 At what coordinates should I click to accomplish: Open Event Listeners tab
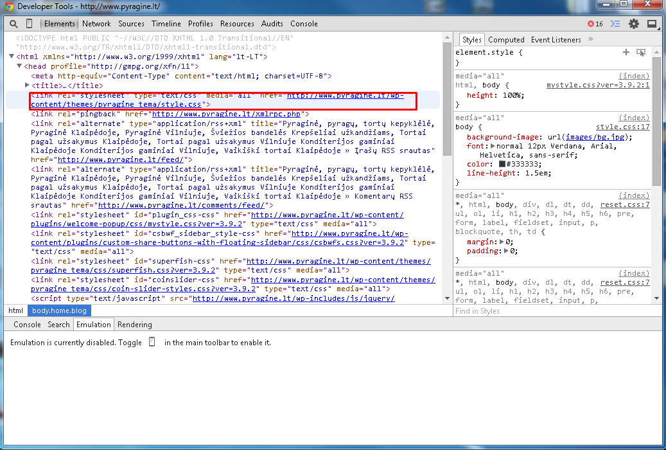tap(556, 40)
